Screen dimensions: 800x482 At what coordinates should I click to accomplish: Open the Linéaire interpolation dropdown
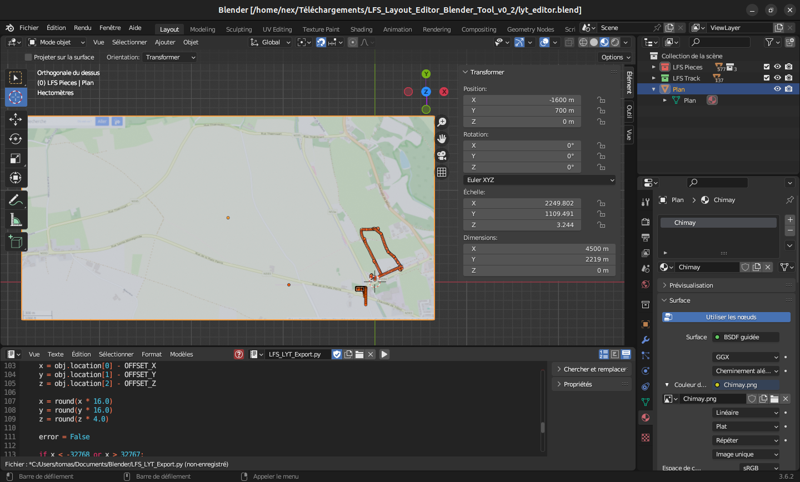[747, 413]
